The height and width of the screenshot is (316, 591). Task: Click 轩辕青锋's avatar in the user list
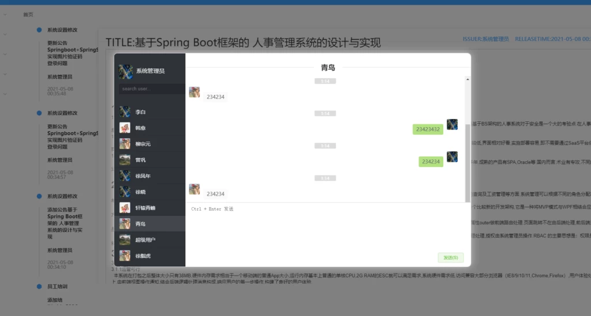click(125, 207)
